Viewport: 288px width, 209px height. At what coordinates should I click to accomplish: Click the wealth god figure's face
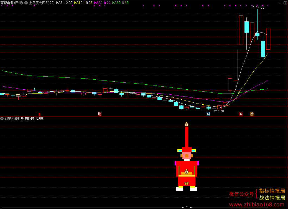pos(187,156)
